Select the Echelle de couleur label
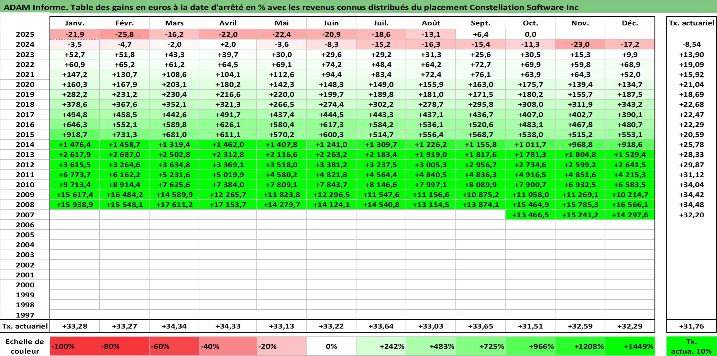Viewport: 717px width, 356px height. coord(25,346)
